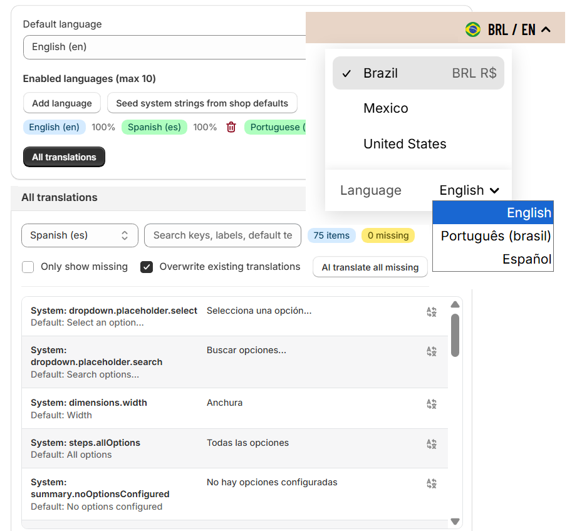Viewport: 572px width, 531px height.
Task: Click scrollbar down arrow in translations list
Action: (x=455, y=522)
